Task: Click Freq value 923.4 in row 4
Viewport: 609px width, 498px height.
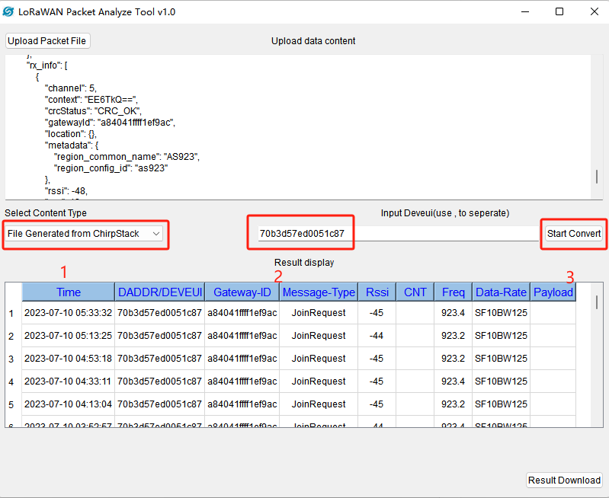Action: [453, 381]
